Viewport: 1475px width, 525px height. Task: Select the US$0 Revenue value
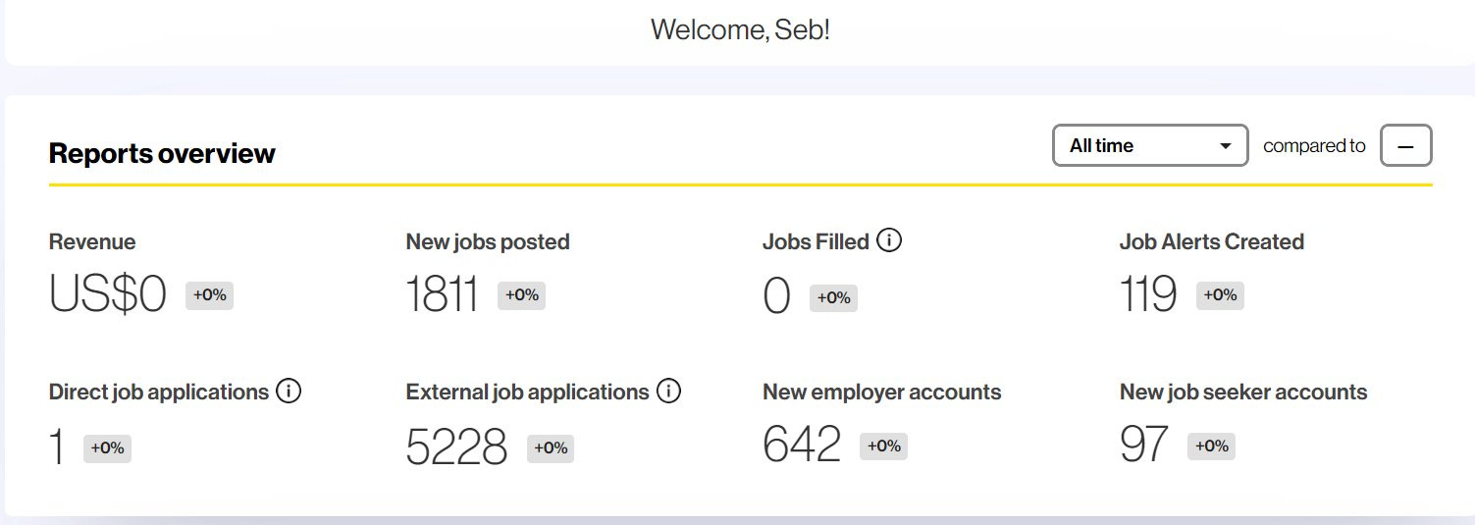[x=108, y=295]
